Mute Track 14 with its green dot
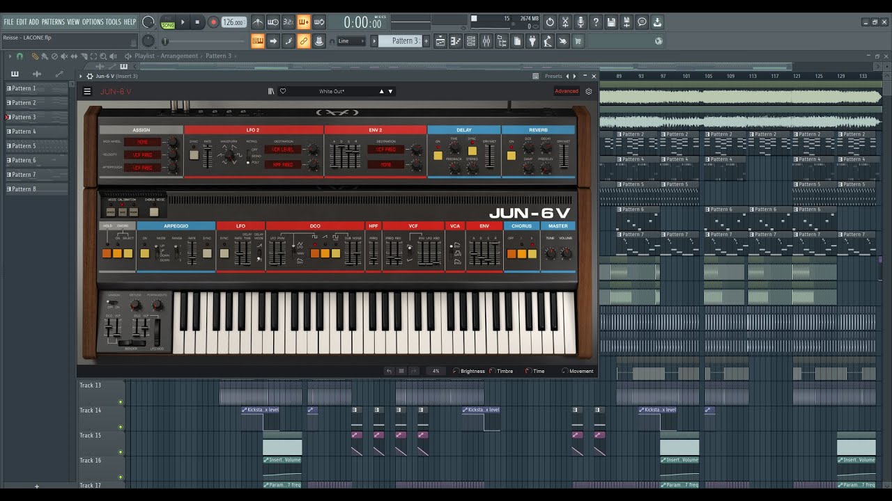 [x=121, y=427]
